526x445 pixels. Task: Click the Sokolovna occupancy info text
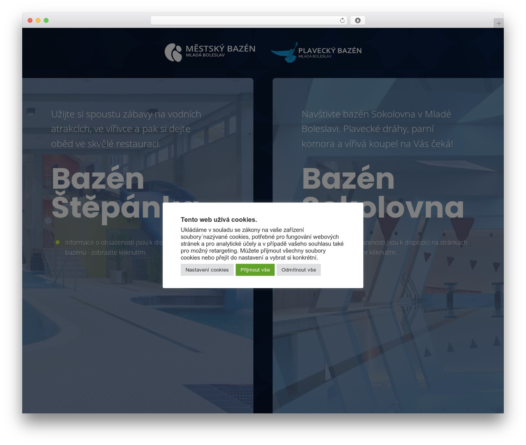(x=415, y=247)
